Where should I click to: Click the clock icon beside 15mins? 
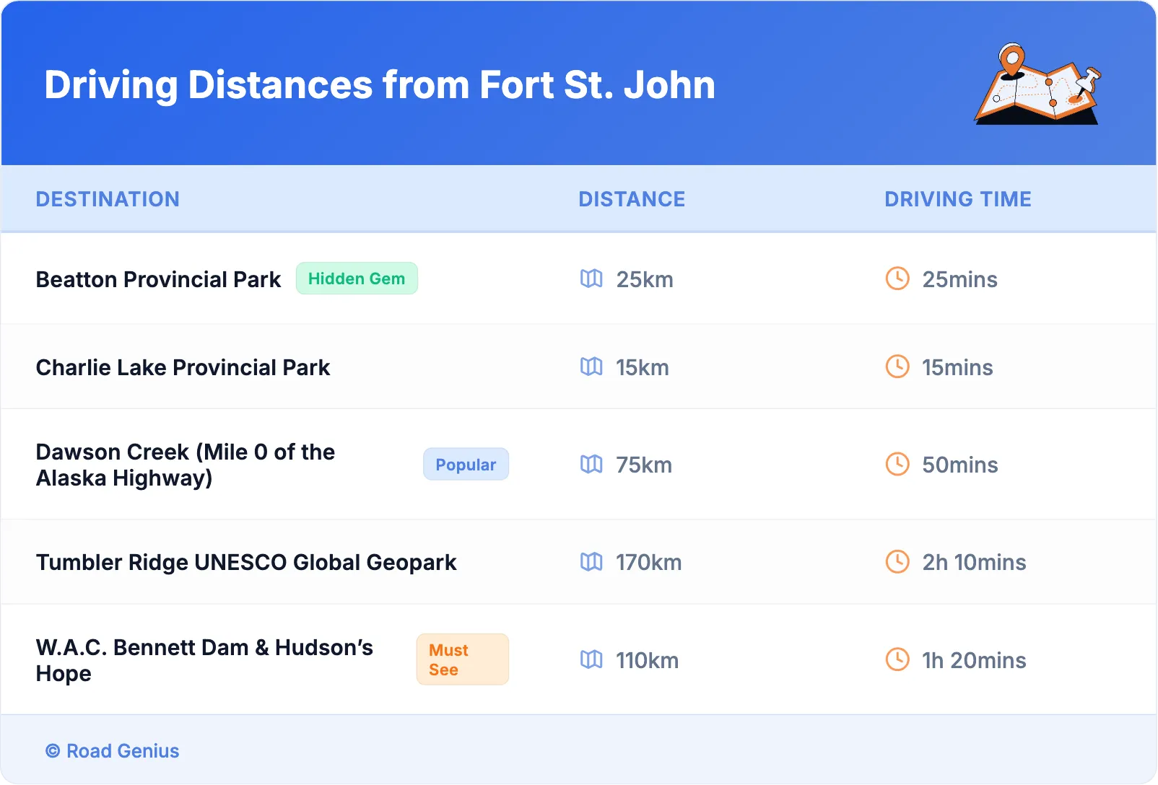click(x=897, y=367)
